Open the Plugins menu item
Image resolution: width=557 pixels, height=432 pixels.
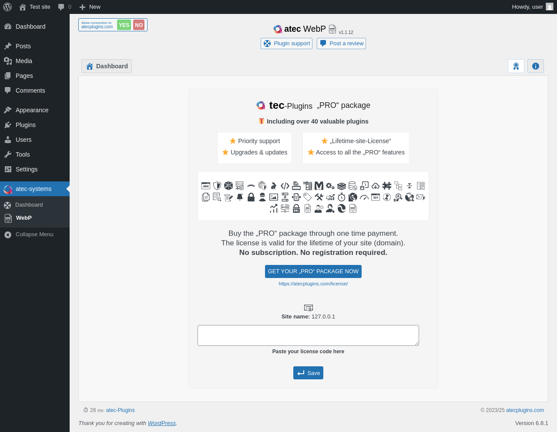coord(35,125)
